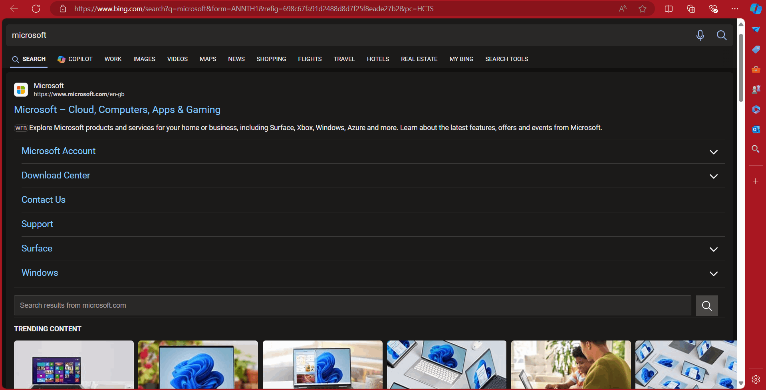Click the Microsoft logo favicon beside the result
The width and height of the screenshot is (766, 390).
pos(21,89)
